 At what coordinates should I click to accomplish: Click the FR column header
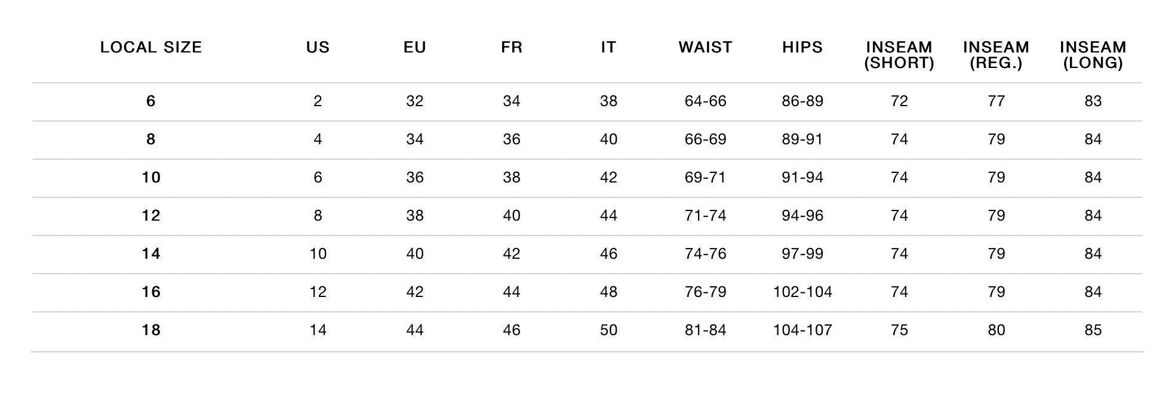click(512, 48)
